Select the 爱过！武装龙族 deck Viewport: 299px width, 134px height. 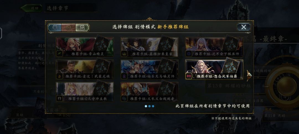[x=85, y=69]
